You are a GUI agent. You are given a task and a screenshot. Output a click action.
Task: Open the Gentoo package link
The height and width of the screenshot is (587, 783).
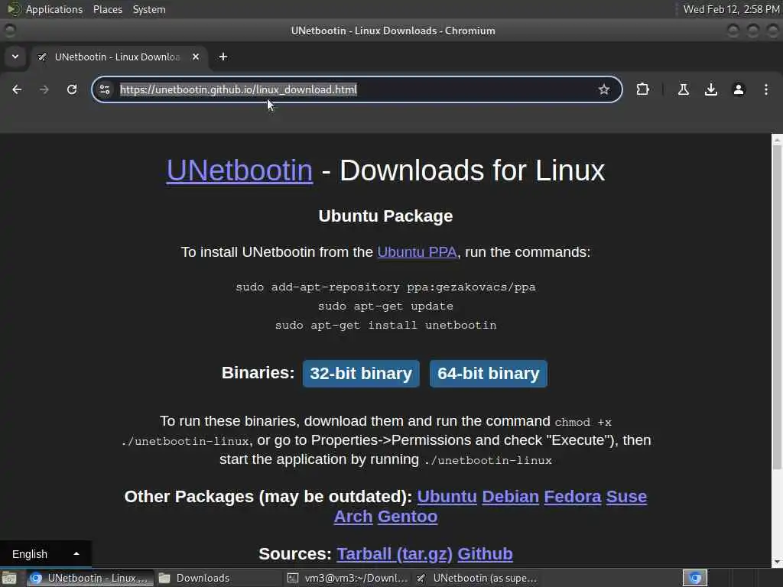(x=408, y=517)
